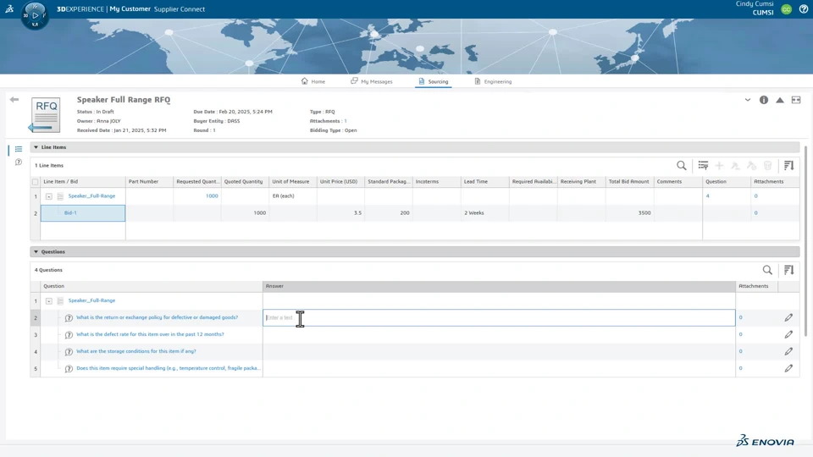Open Cindy Cumsi user avatar

(786, 9)
